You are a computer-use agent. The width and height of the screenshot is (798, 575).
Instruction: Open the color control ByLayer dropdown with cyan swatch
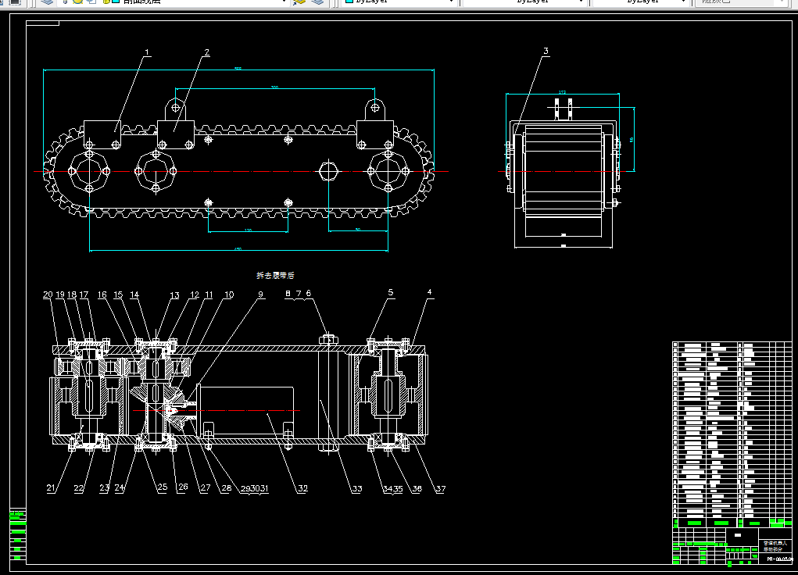[399, 2]
